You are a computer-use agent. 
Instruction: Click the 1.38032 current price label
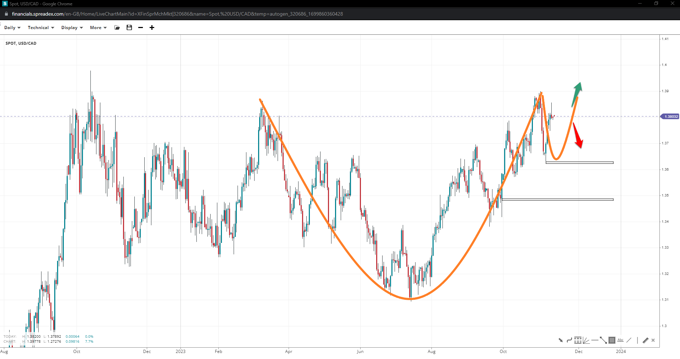(x=670, y=116)
